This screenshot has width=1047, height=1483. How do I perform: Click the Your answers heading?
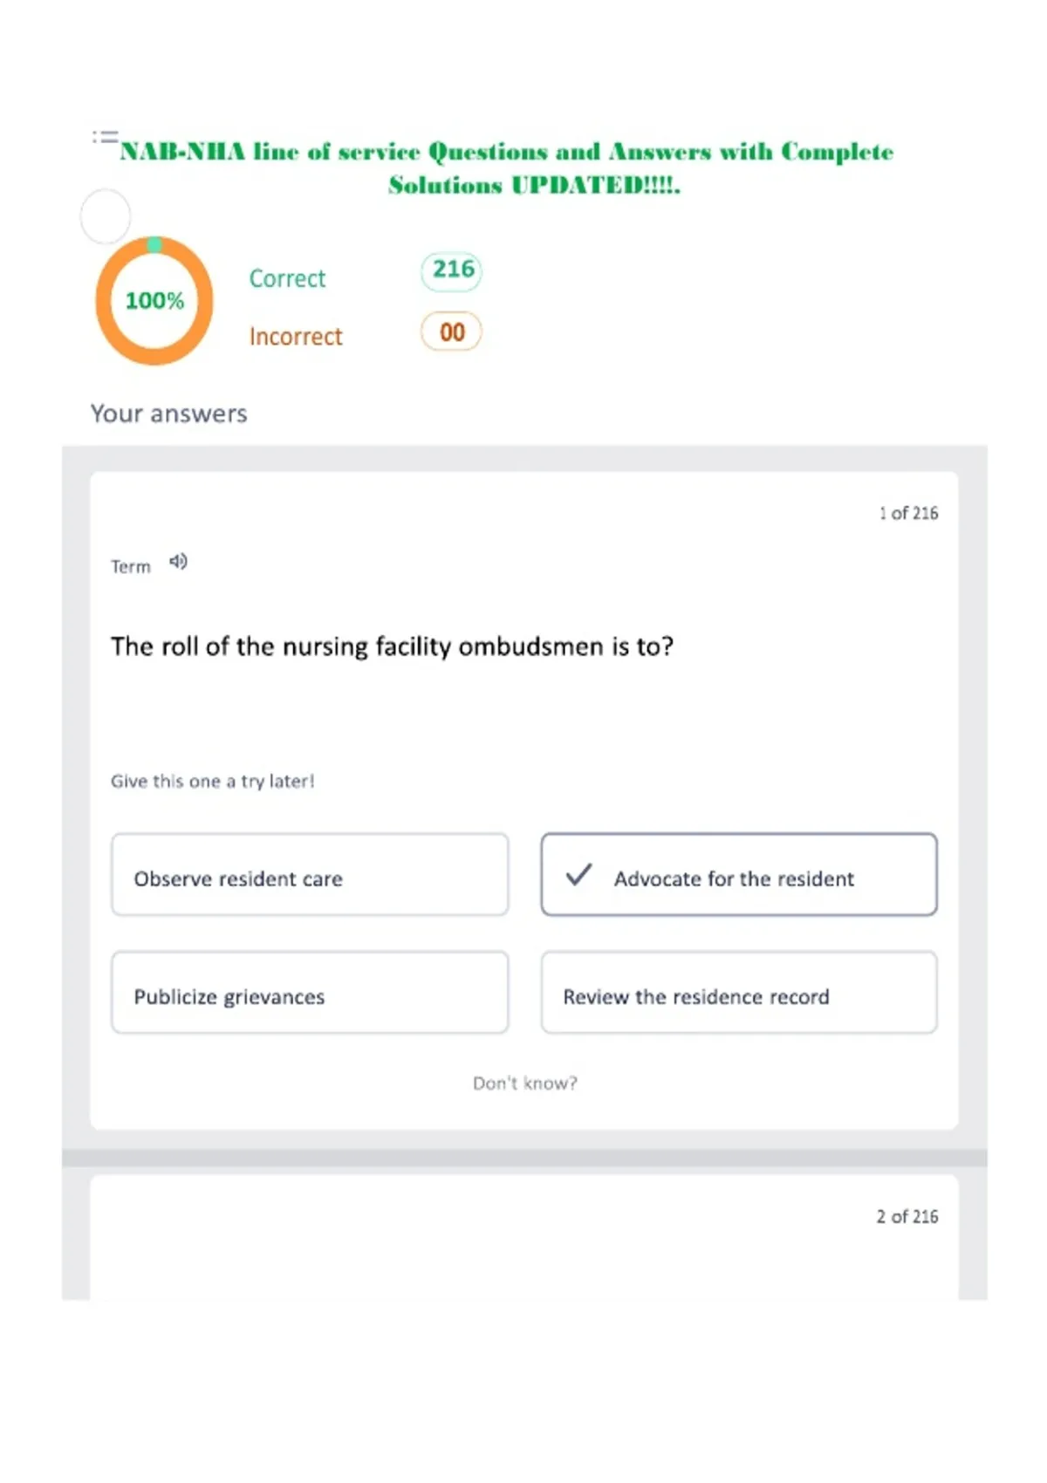coord(169,413)
